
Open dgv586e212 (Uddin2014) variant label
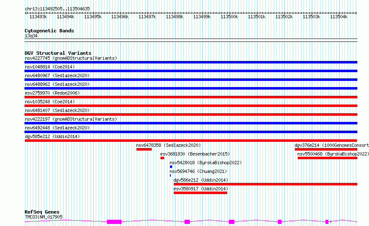tap(201, 180)
